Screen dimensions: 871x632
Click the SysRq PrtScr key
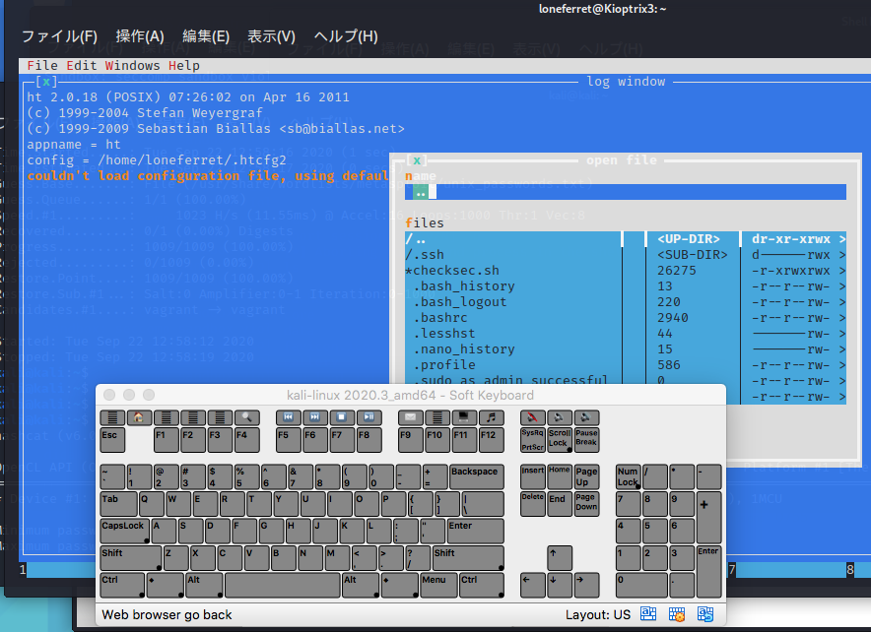(x=532, y=439)
